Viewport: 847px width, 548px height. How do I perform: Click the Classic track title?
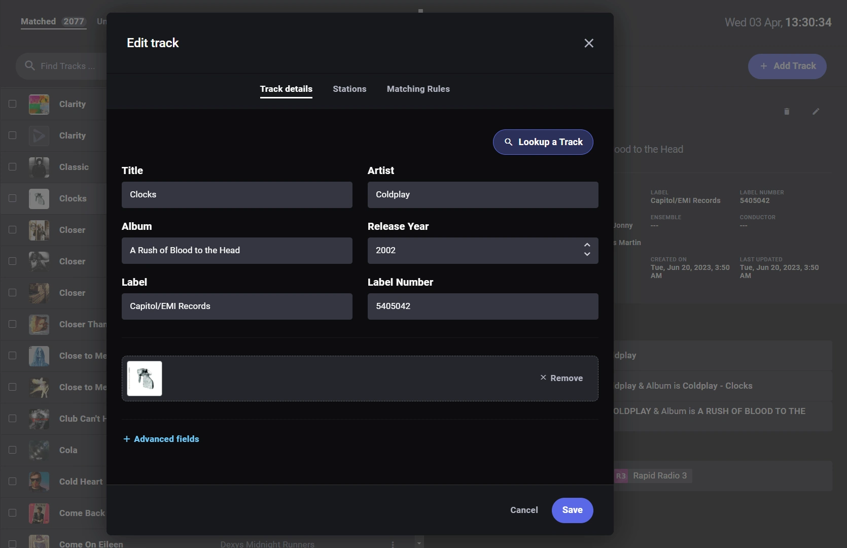tap(74, 167)
